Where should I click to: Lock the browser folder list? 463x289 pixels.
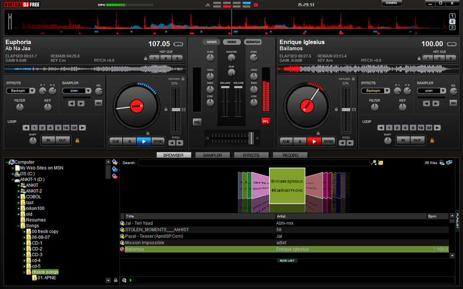(x=116, y=280)
